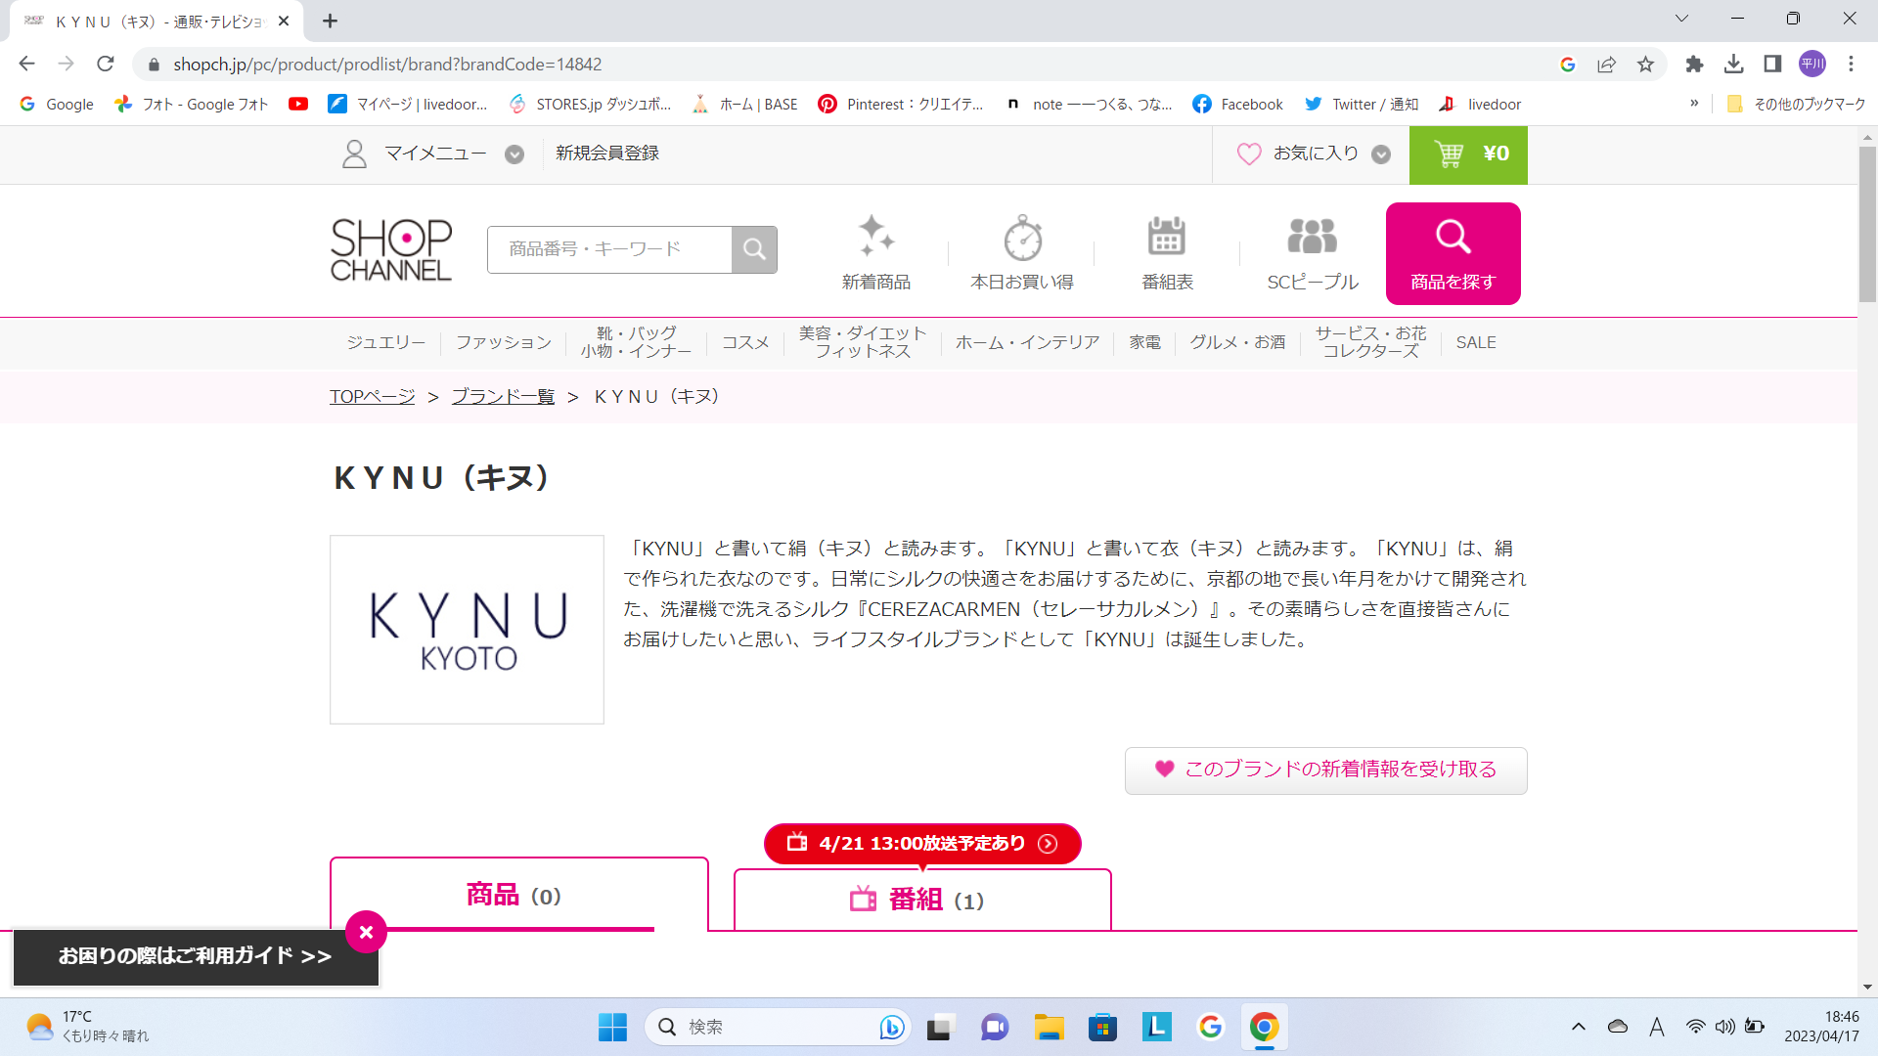Open File Explorer from taskbar
This screenshot has height=1056, width=1878.
1049,1027
